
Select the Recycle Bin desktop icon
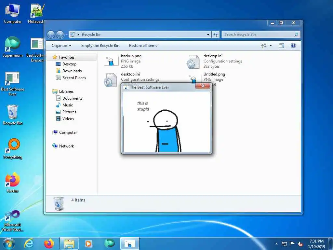tap(13, 115)
